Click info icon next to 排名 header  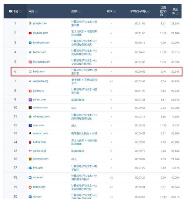[20, 11]
